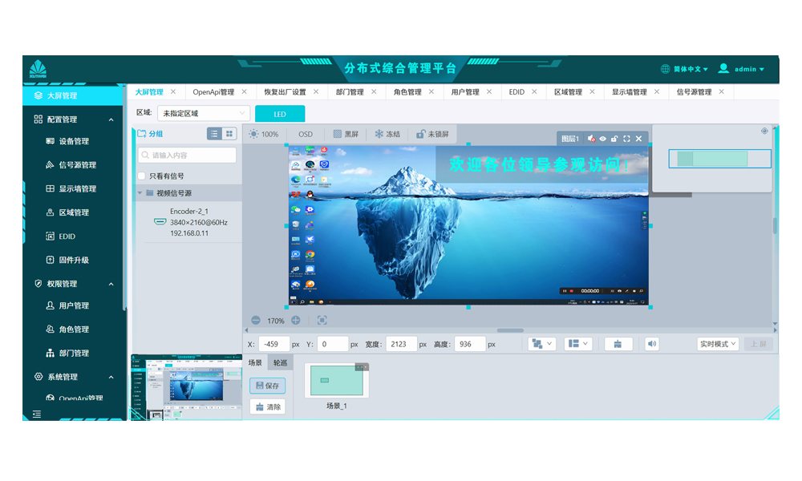Switch to grid view in the source panel
Viewport: 802px width, 481px height.
(x=229, y=134)
